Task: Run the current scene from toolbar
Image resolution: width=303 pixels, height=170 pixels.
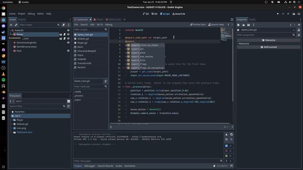Action: click(x=294, y=14)
